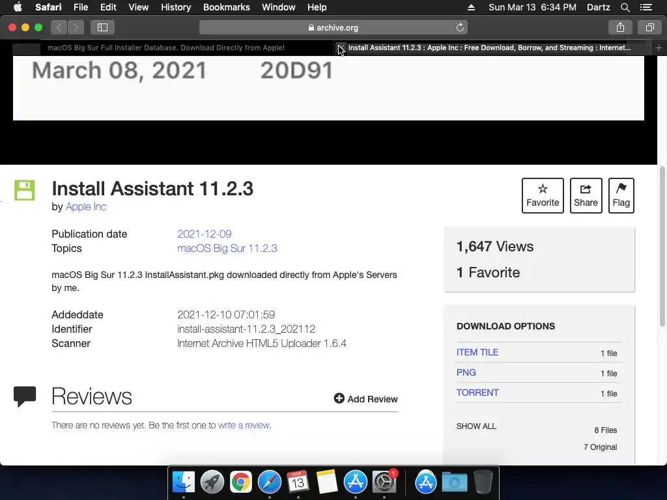
Task: Open Notification Center list icon
Action: (646, 7)
